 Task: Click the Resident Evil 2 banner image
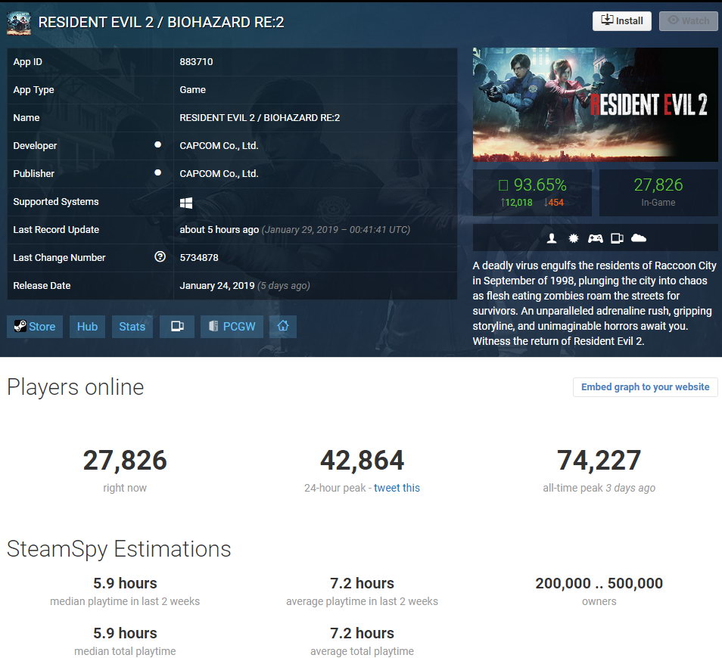[x=595, y=104]
